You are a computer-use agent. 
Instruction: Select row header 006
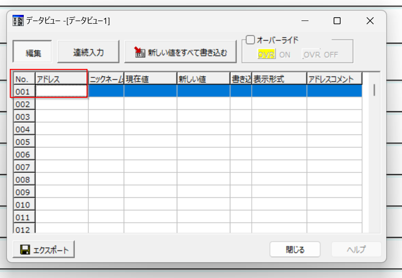(24, 154)
